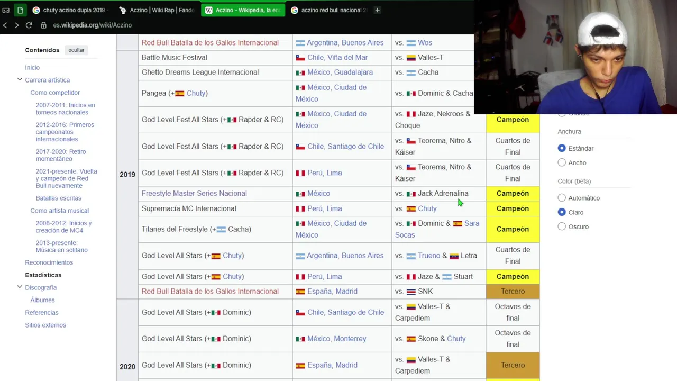Click the Argentina flag beside Cacha in the Titanes del Freestyle row
This screenshot has height=381, width=677.
coord(221,230)
